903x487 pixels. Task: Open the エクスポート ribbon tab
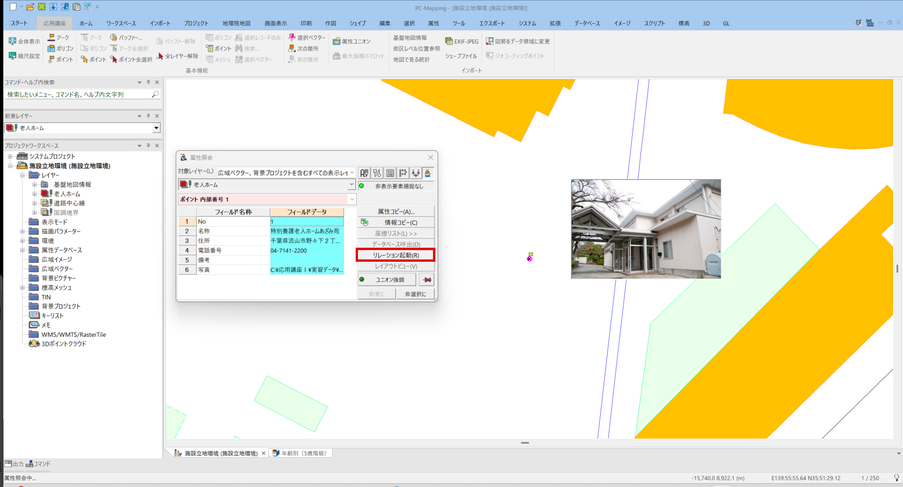click(492, 23)
